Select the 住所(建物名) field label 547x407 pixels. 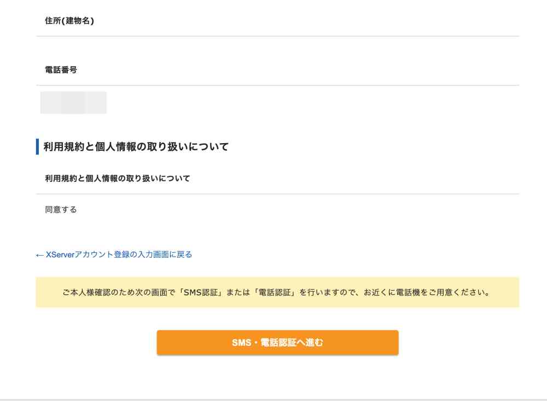tap(69, 21)
